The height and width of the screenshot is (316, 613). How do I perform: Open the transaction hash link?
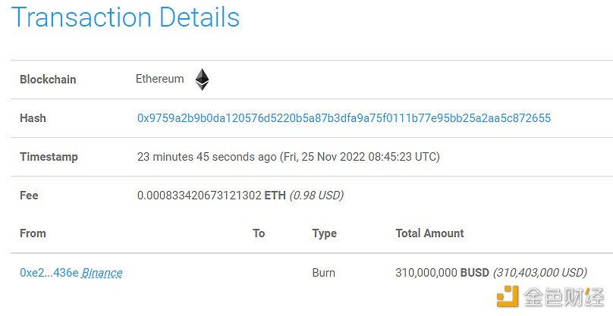344,118
